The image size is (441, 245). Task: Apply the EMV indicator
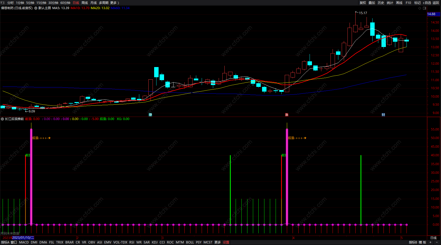[x=108, y=242]
